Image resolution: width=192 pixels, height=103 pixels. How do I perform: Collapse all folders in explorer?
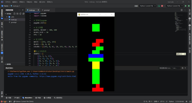click(x=23, y=14)
